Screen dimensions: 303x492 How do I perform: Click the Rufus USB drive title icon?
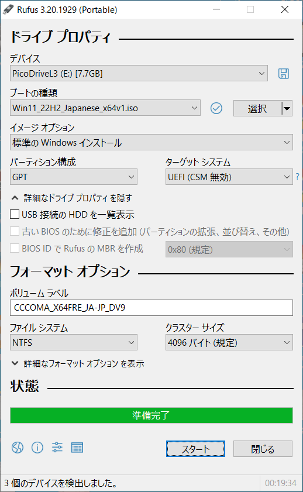point(8,10)
